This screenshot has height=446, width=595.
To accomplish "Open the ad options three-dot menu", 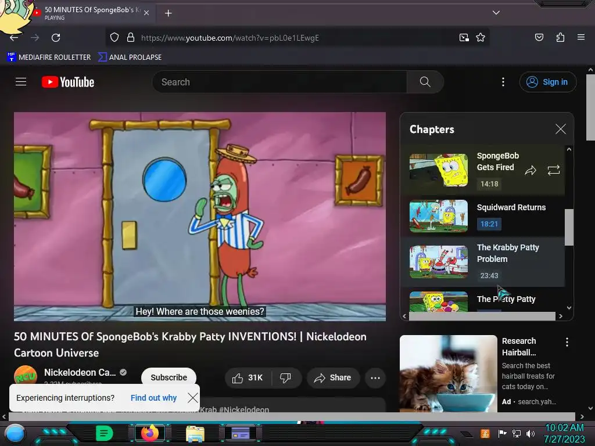I will [567, 342].
